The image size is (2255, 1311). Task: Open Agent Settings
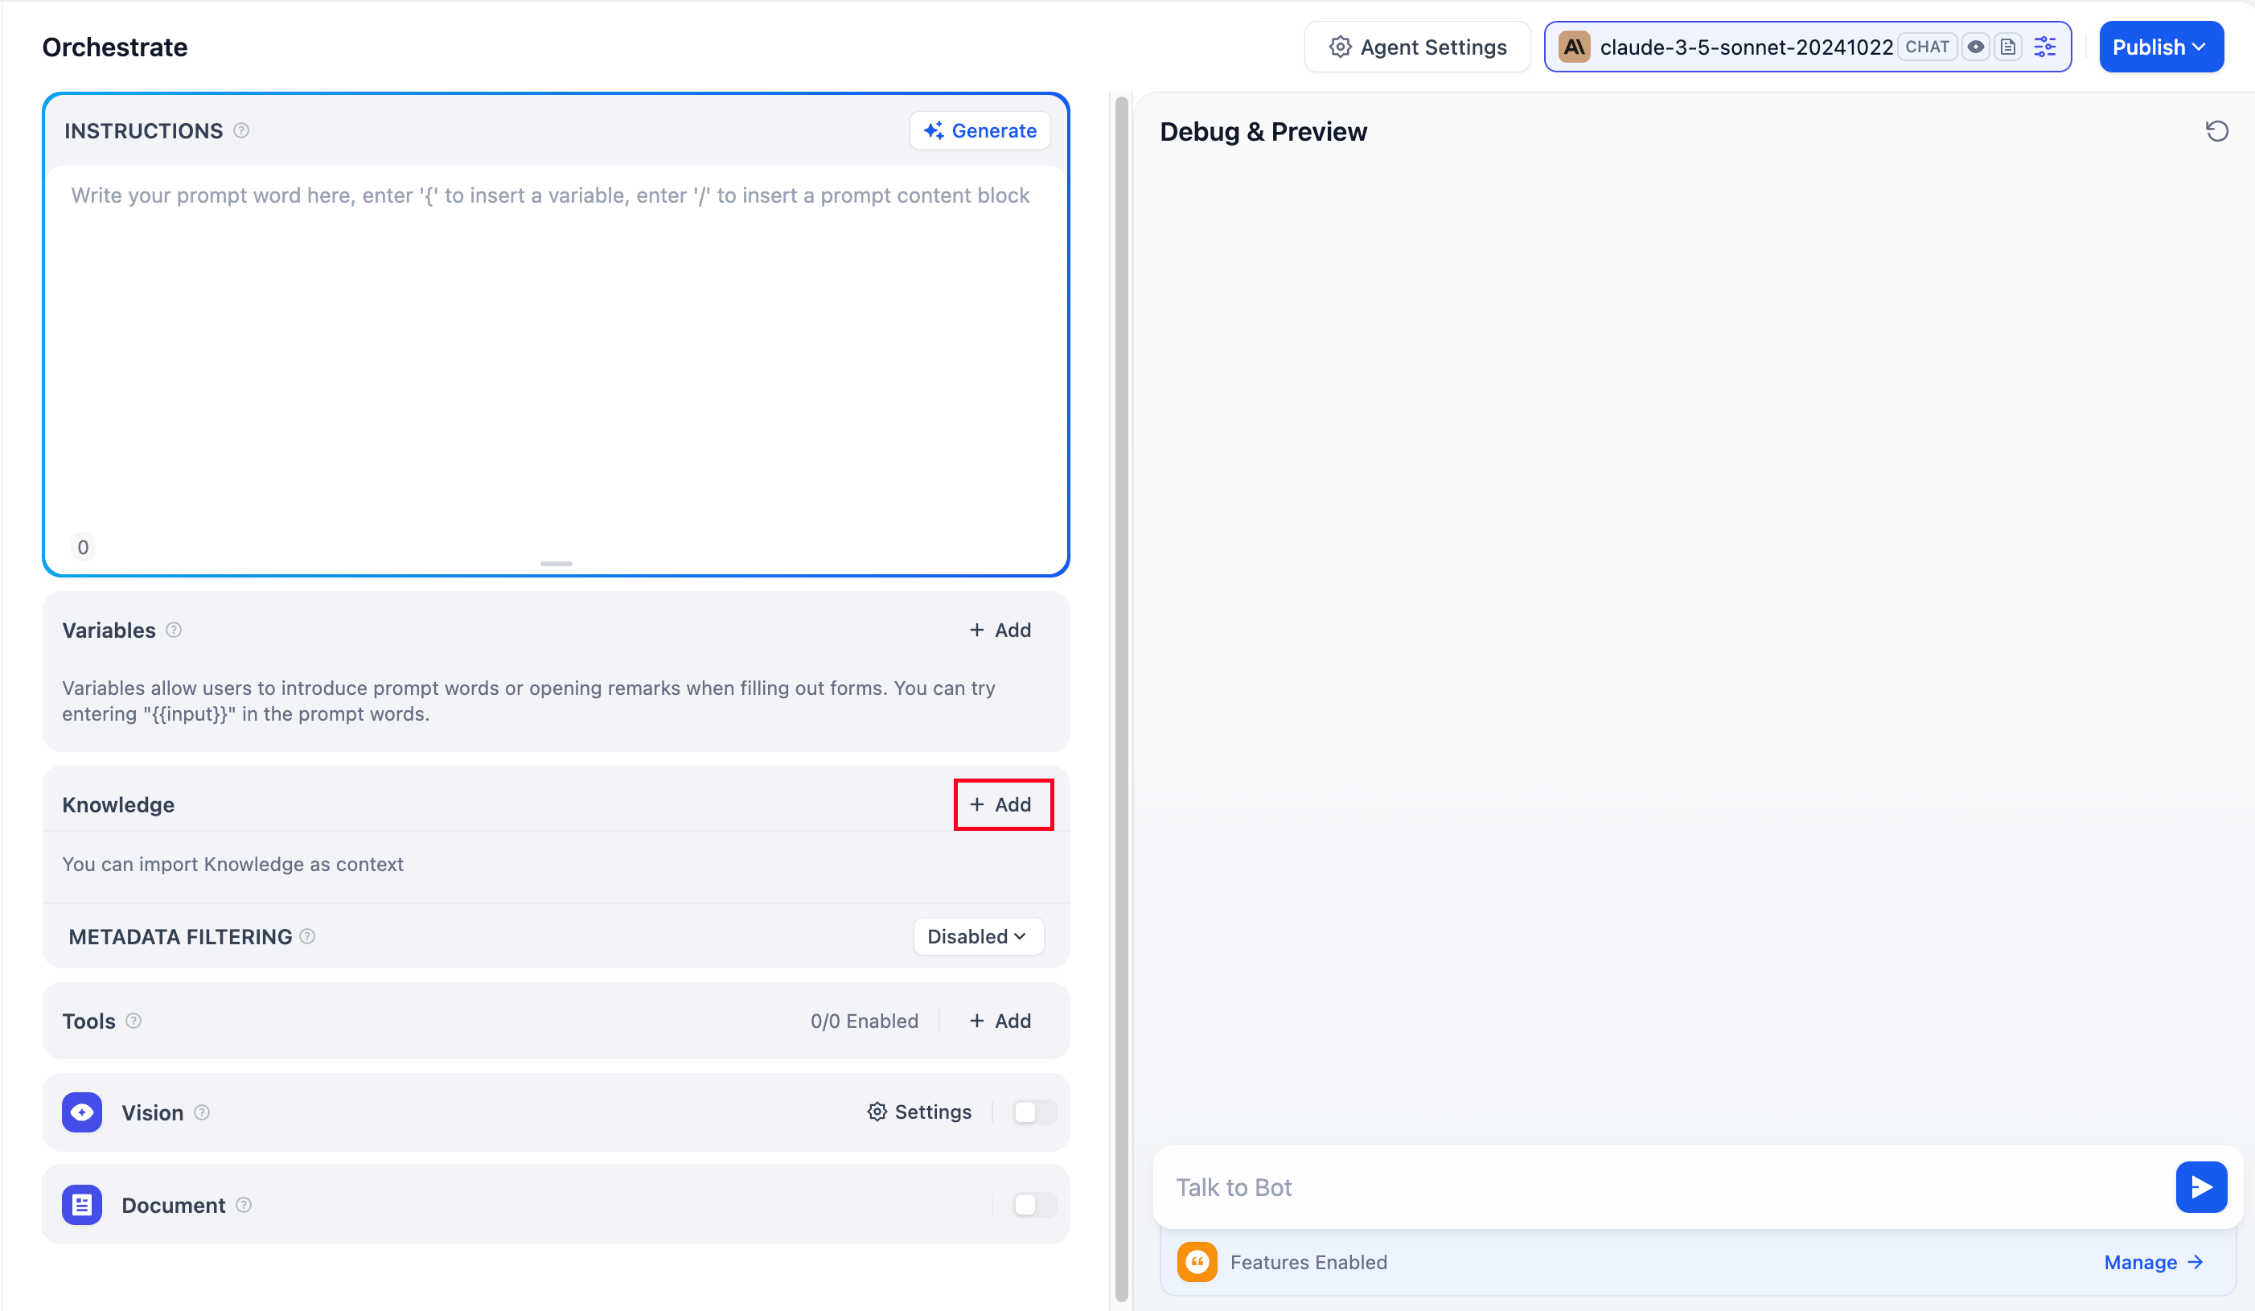(1418, 47)
